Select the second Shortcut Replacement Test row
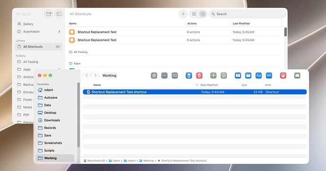Image resolution: width=326 pixels, height=171 pixels. pos(174,40)
